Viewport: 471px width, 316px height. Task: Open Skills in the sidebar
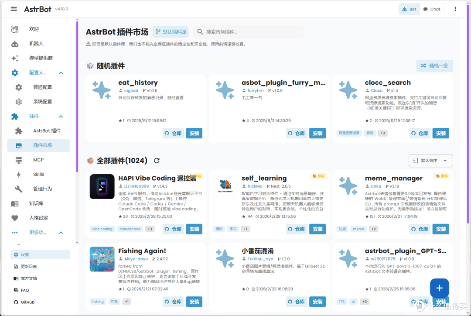tap(38, 175)
